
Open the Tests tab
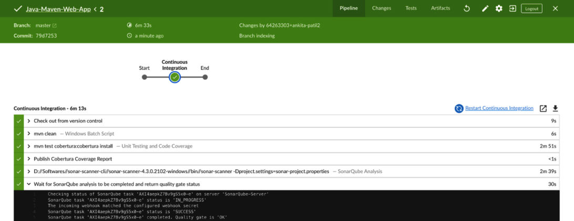tap(411, 8)
